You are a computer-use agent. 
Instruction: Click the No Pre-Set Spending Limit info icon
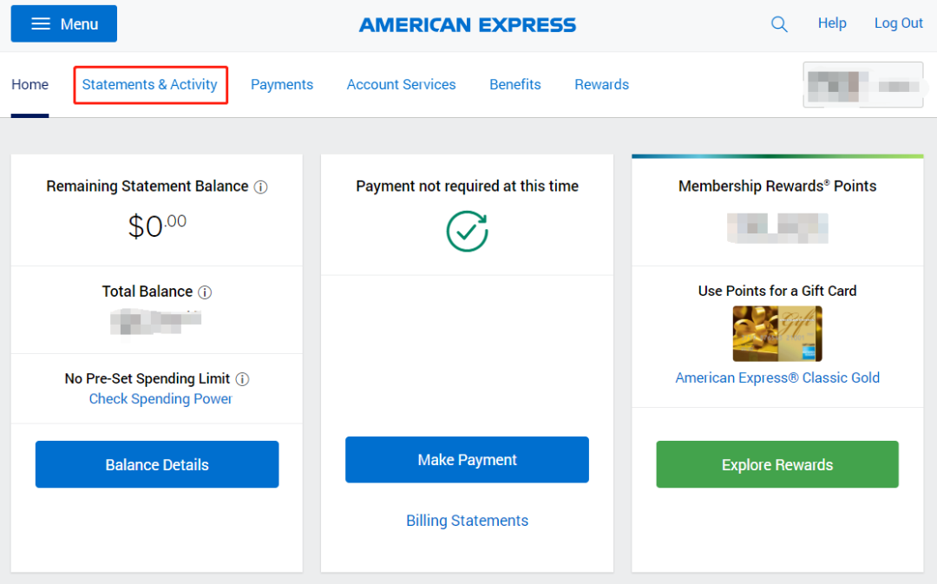pos(243,379)
